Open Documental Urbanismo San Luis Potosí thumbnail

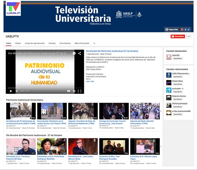(x=52, y=111)
